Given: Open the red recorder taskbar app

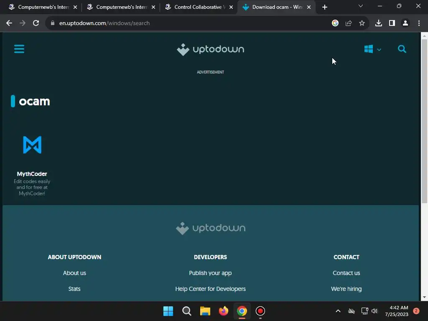Looking at the screenshot, I should (260, 311).
